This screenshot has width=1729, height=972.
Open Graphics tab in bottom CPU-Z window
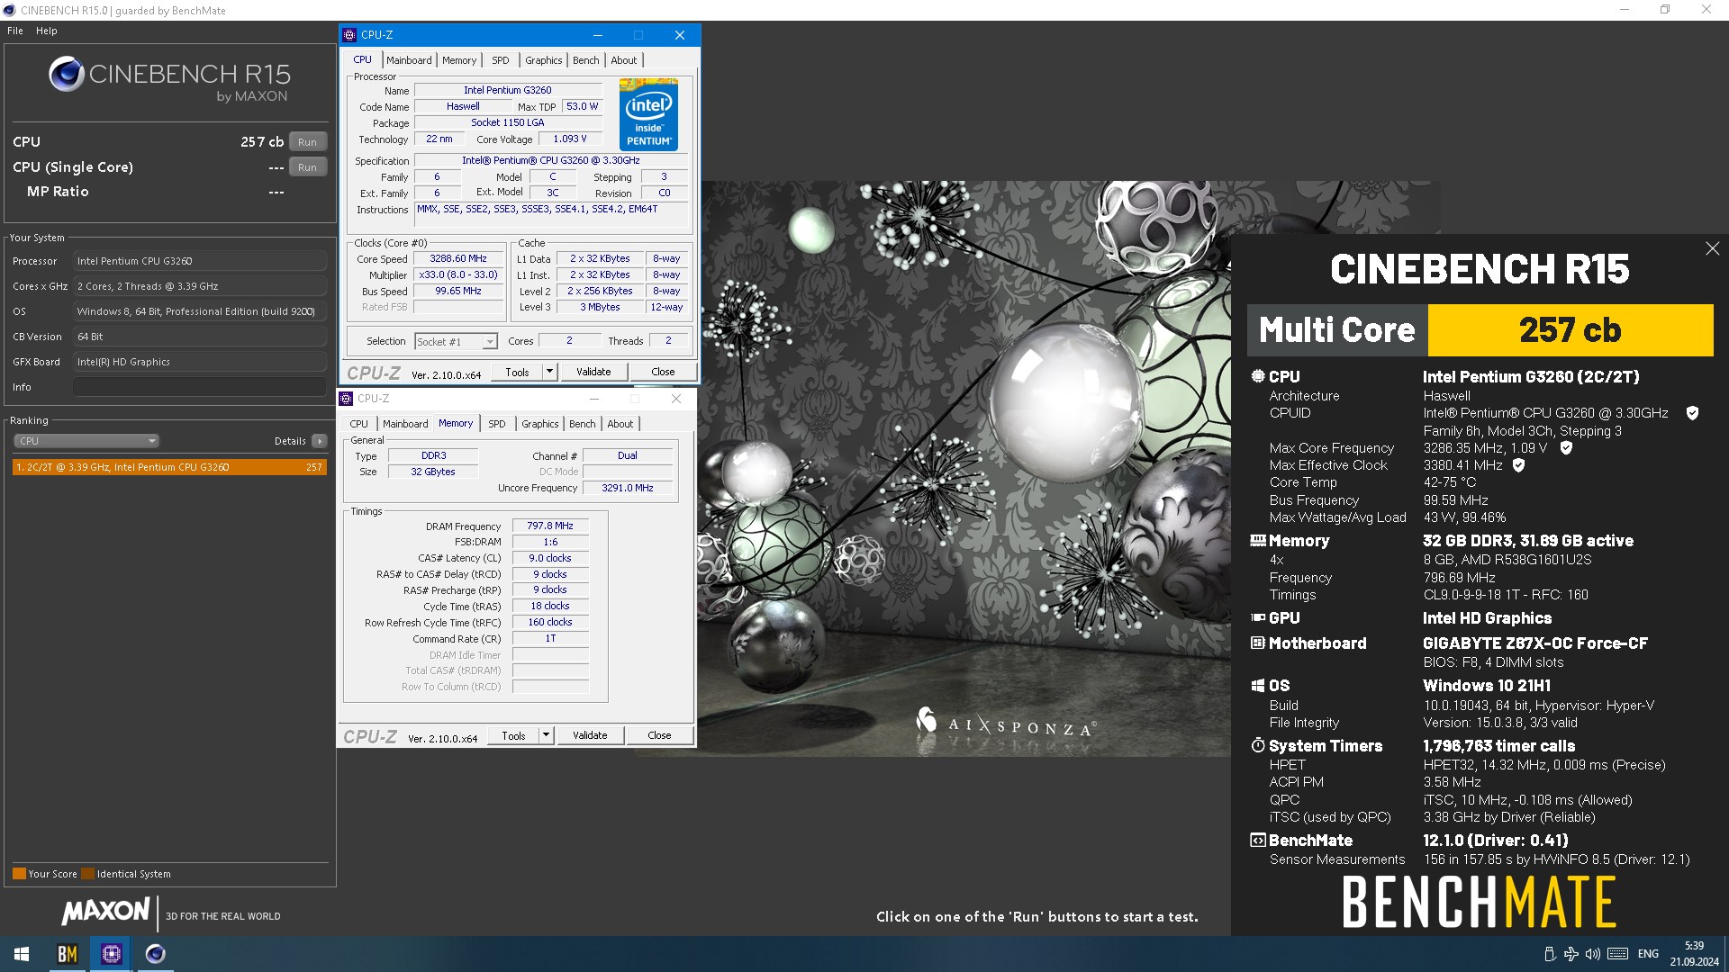540,424
